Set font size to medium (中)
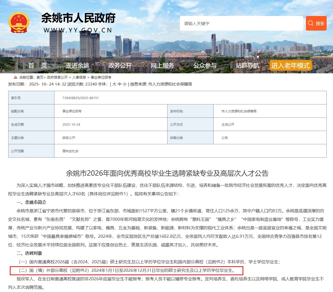The width and height of the screenshot is (333, 292). [x=120, y=84]
